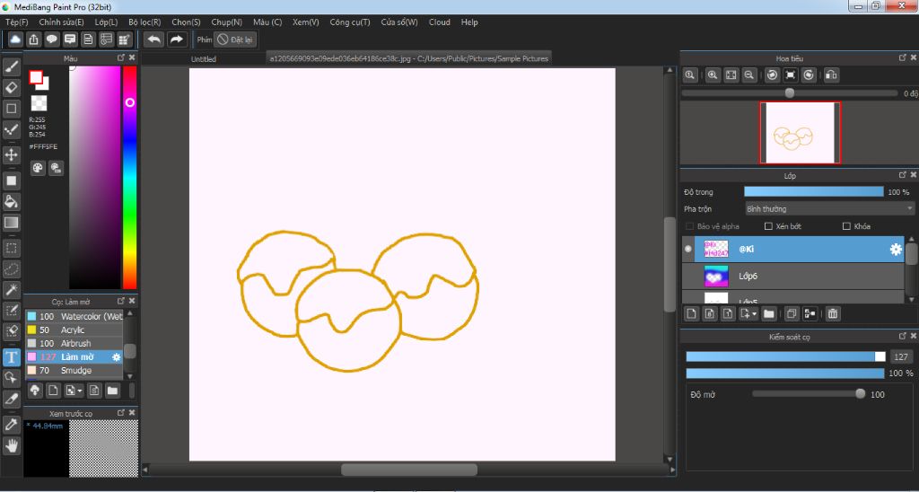Select the Brush tool in left toolbar

[x=11, y=66]
